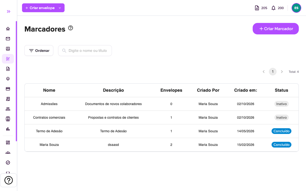The width and height of the screenshot is (306, 191).
Task: Click the Inativo status badge for Admissões
Action: [x=281, y=104]
